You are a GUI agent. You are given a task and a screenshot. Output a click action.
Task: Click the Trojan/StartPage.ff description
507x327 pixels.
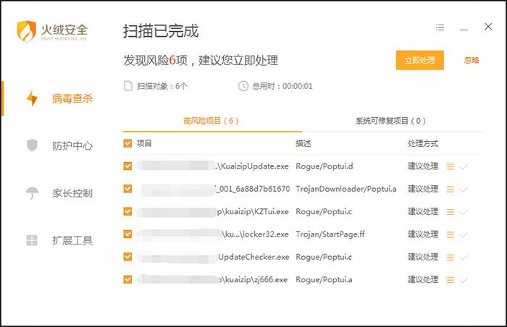click(x=330, y=234)
